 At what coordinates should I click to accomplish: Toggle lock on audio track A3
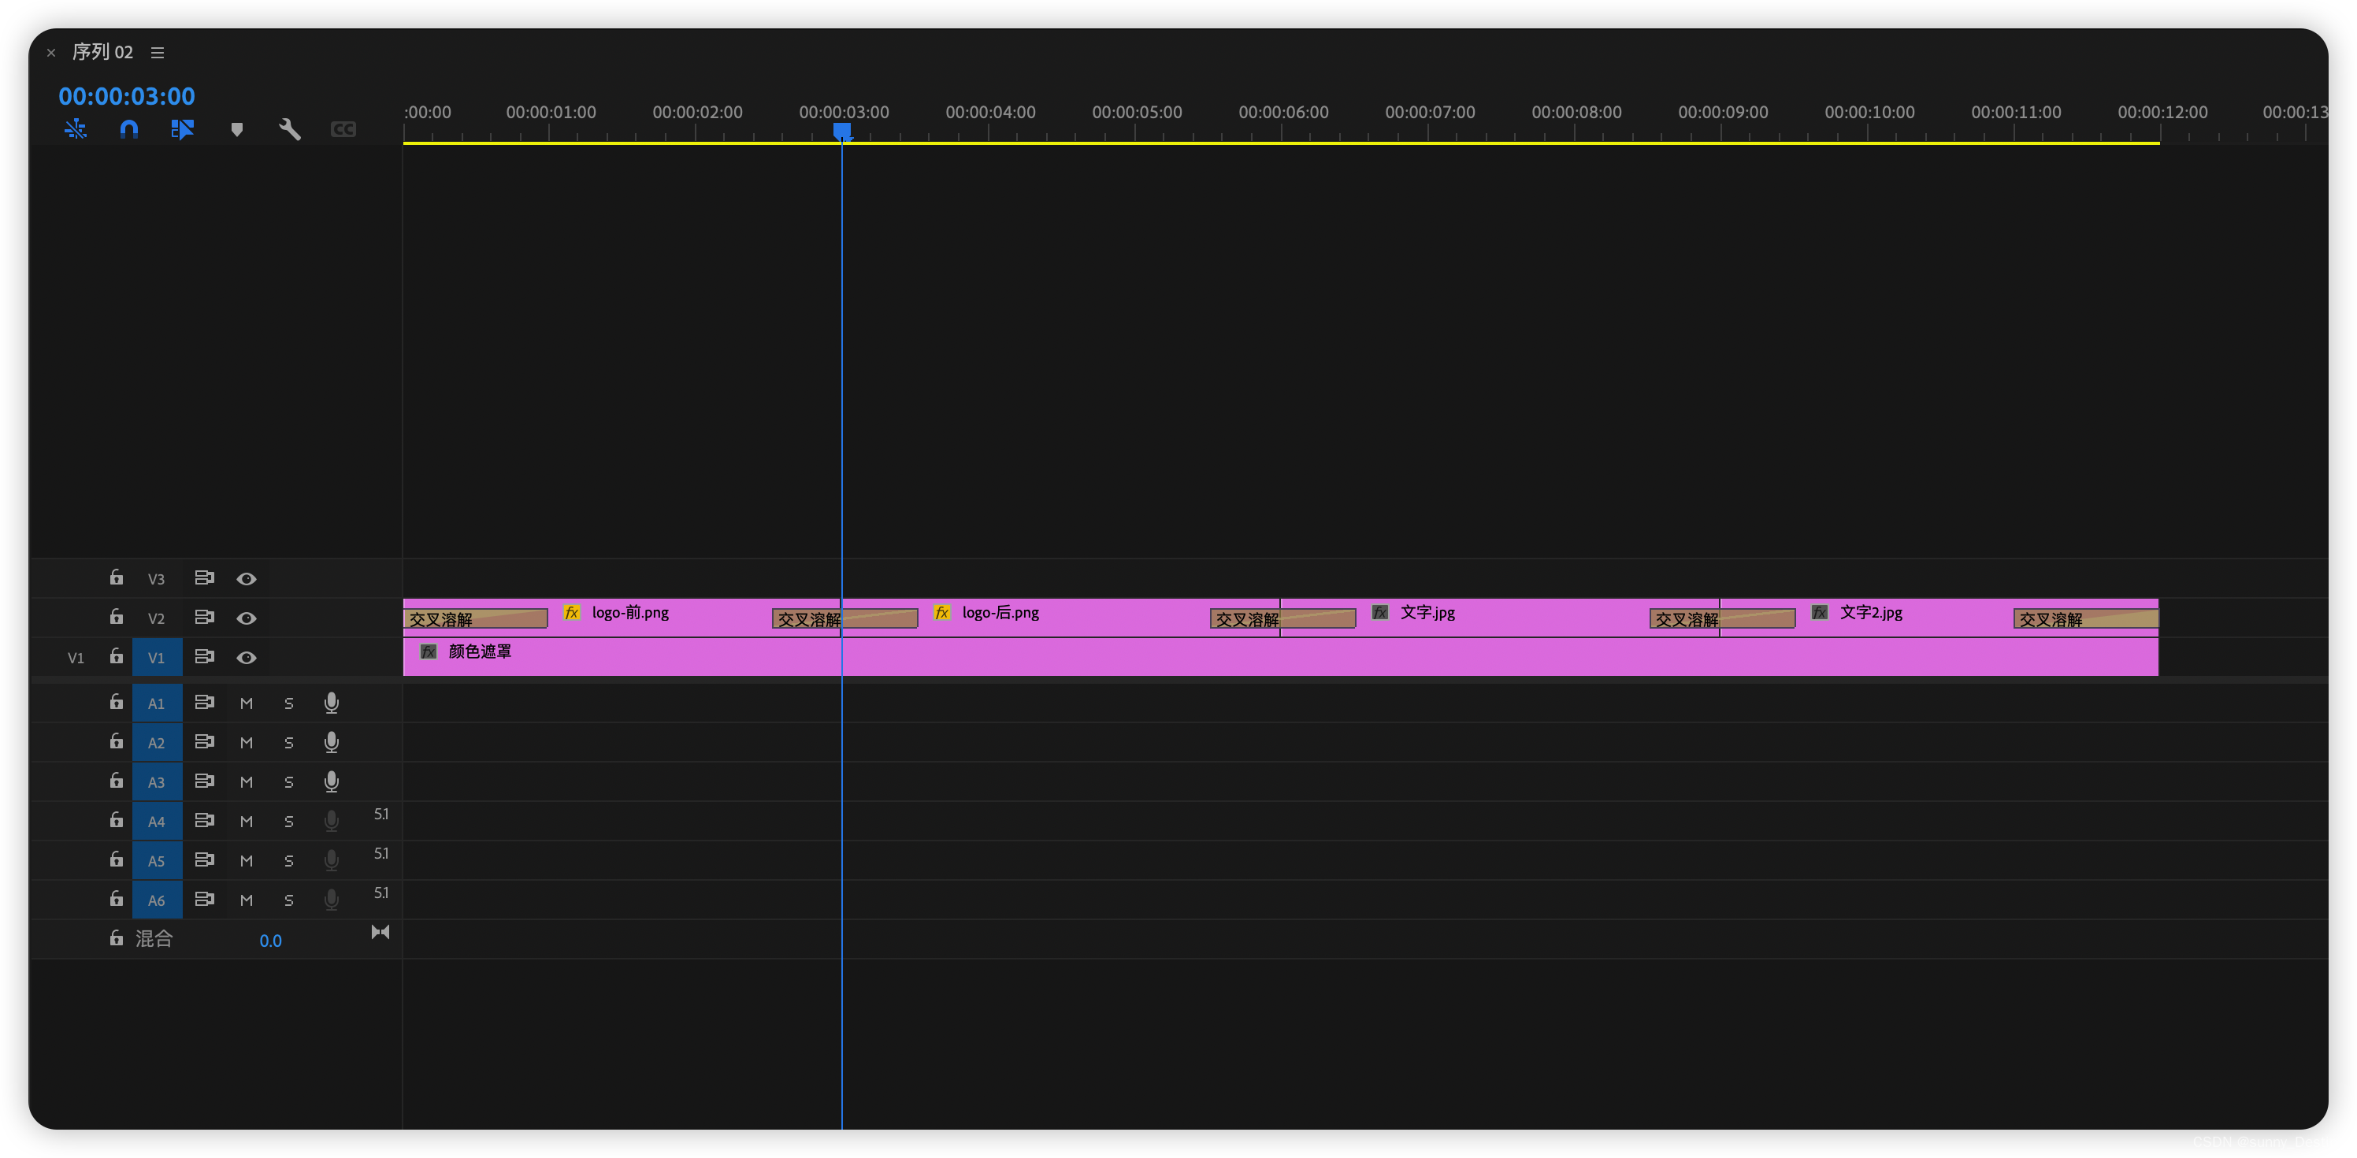click(117, 780)
